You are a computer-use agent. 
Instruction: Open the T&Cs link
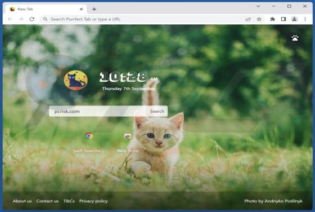[x=69, y=201]
